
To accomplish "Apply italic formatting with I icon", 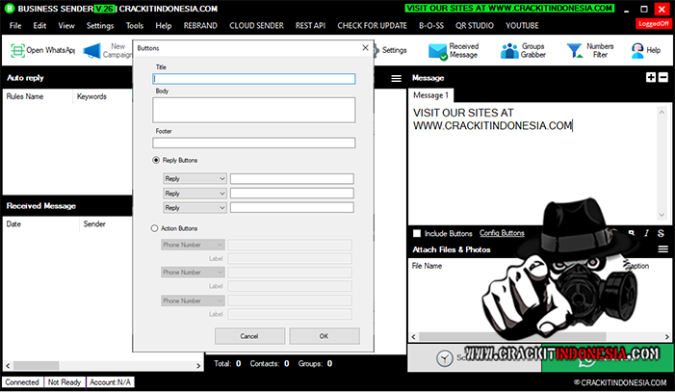I will (x=647, y=233).
